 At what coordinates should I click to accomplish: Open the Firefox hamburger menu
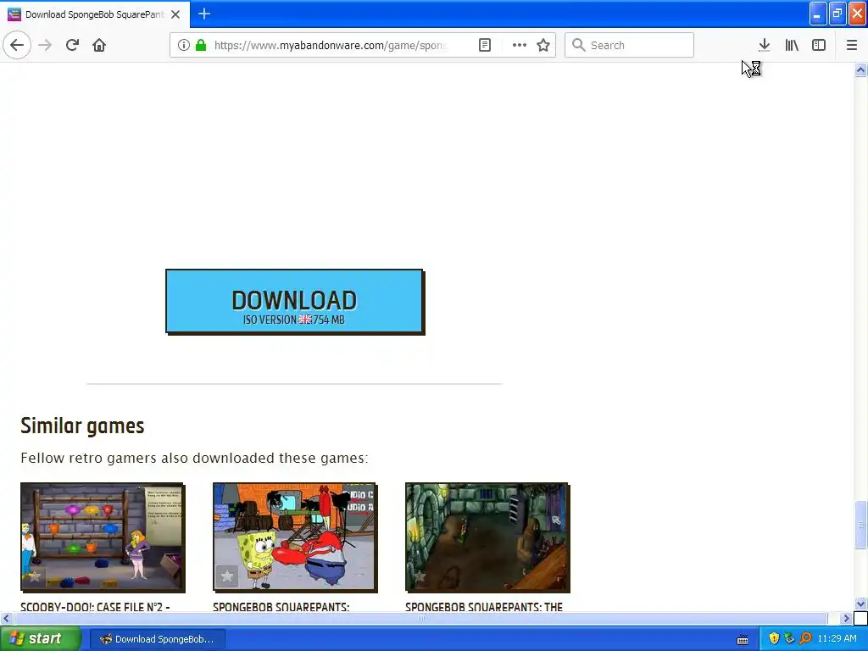851,45
